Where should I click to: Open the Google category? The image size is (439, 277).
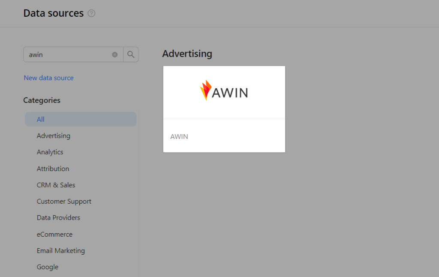tap(47, 267)
